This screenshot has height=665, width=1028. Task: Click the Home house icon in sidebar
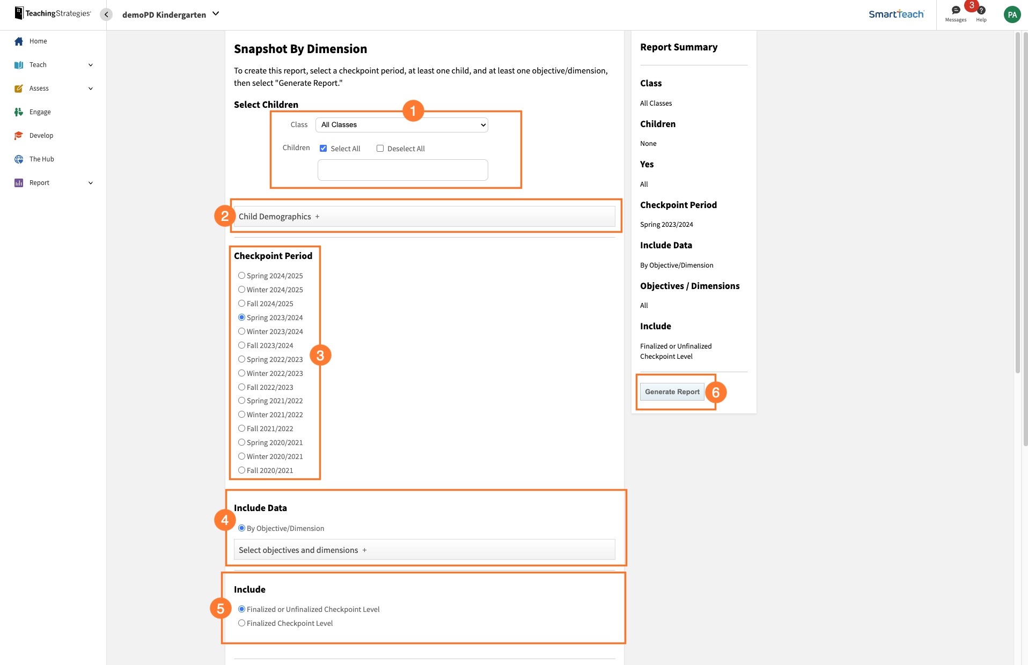click(x=19, y=41)
